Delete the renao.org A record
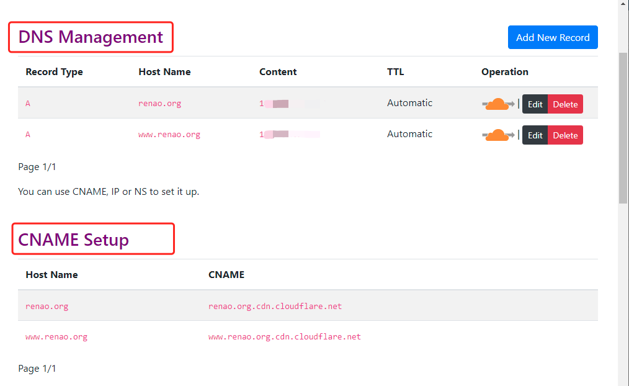This screenshot has width=629, height=386. [x=565, y=104]
